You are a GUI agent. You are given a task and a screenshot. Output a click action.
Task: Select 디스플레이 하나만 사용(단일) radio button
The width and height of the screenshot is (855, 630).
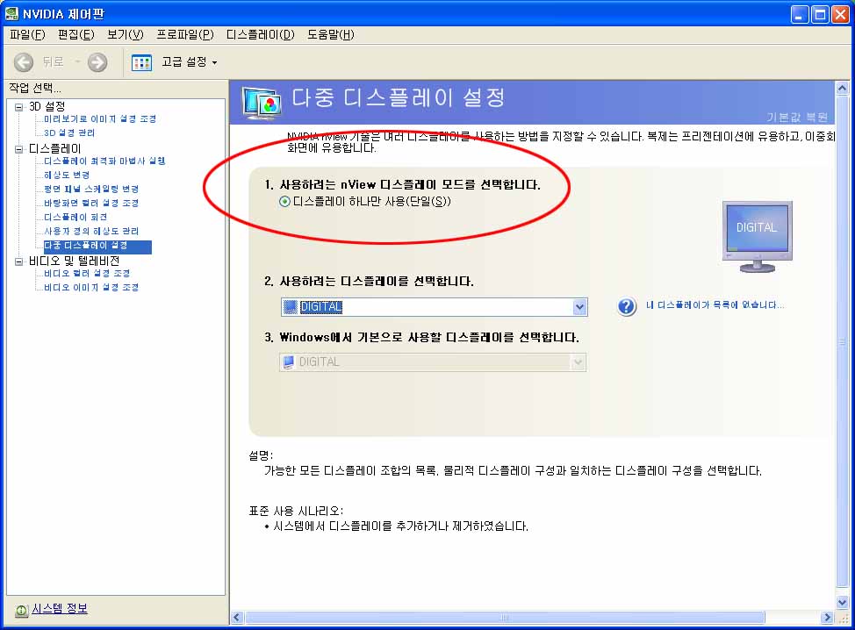(284, 202)
